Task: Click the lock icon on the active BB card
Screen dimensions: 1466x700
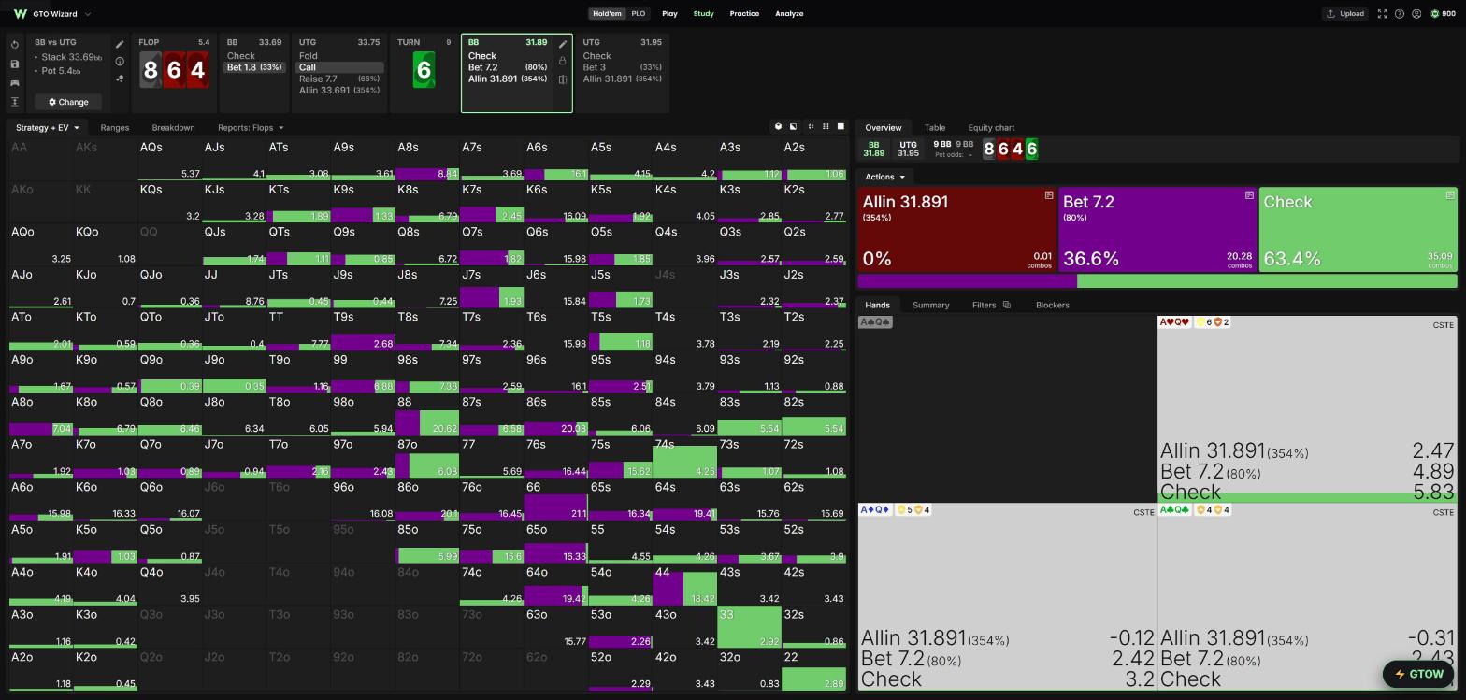Action: tap(563, 61)
